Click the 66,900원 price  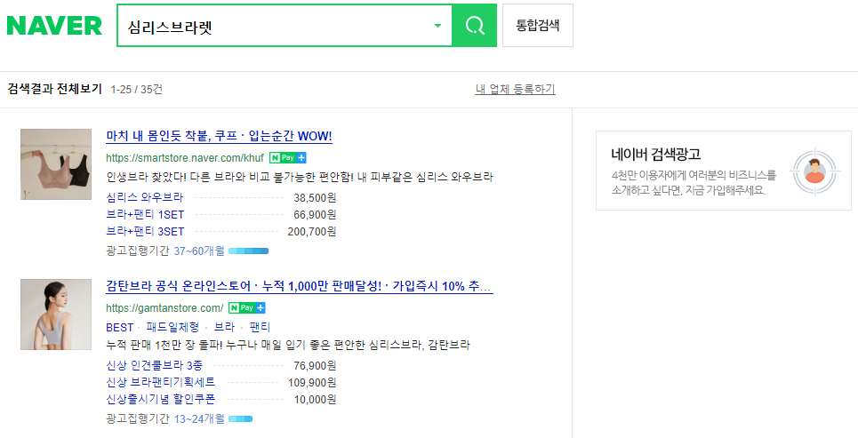315,214
